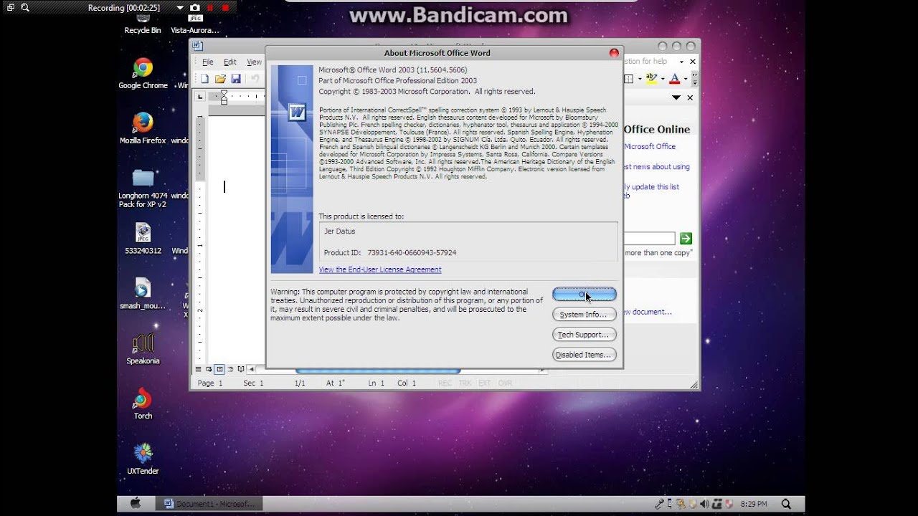The image size is (918, 516).
Task: Open Bandicam recording dropdown arrow
Action: pyautogui.click(x=179, y=8)
